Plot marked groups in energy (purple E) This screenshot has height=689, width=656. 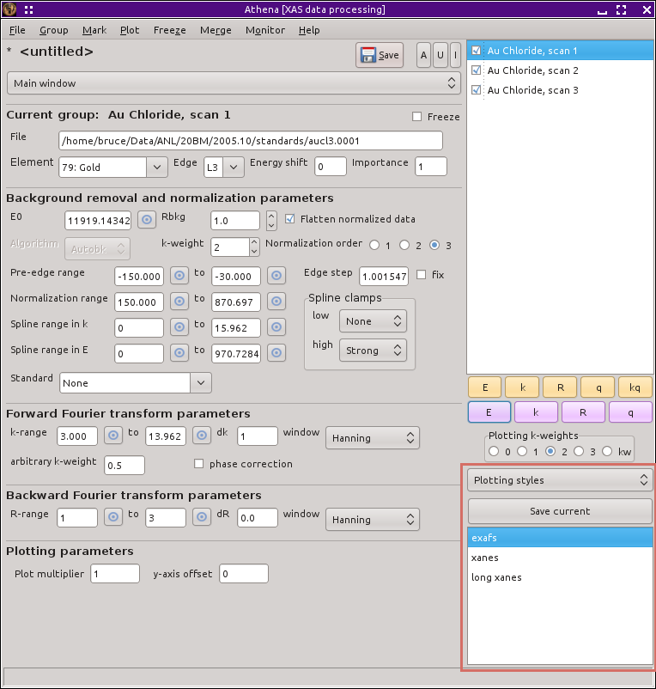[489, 412]
